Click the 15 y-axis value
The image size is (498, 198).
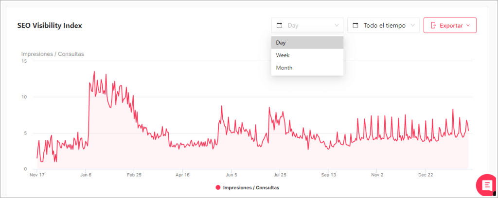pos(24,61)
